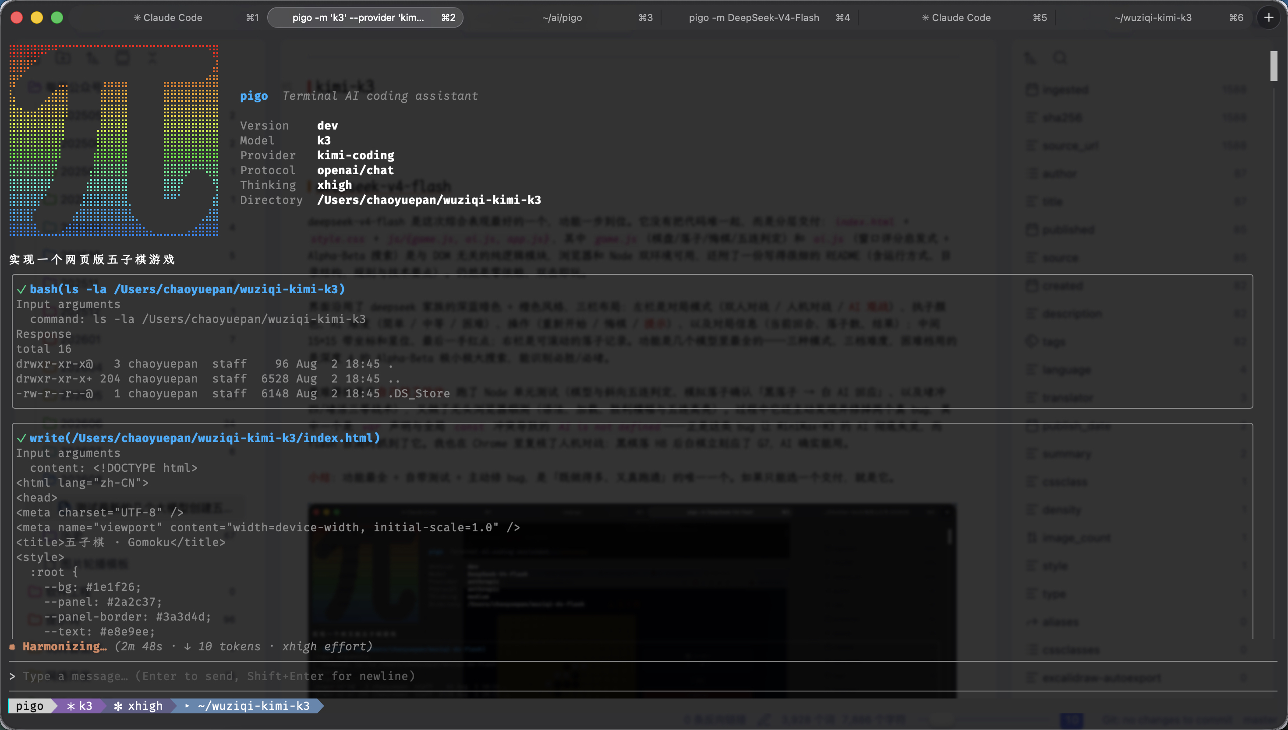Image resolution: width=1288 pixels, height=730 pixels.
Task: Select the ~/ai/pigo tab
Action: (562, 18)
